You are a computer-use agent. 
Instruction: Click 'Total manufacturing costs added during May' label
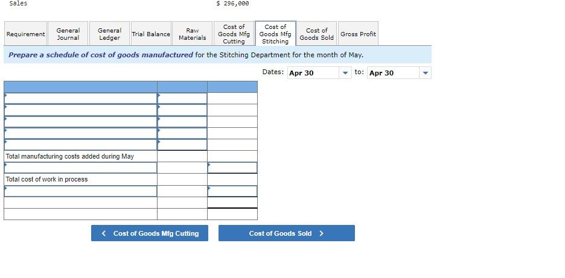click(70, 156)
